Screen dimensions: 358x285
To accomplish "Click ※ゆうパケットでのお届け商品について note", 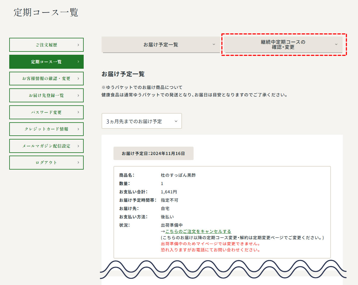I will (x=142, y=87).
